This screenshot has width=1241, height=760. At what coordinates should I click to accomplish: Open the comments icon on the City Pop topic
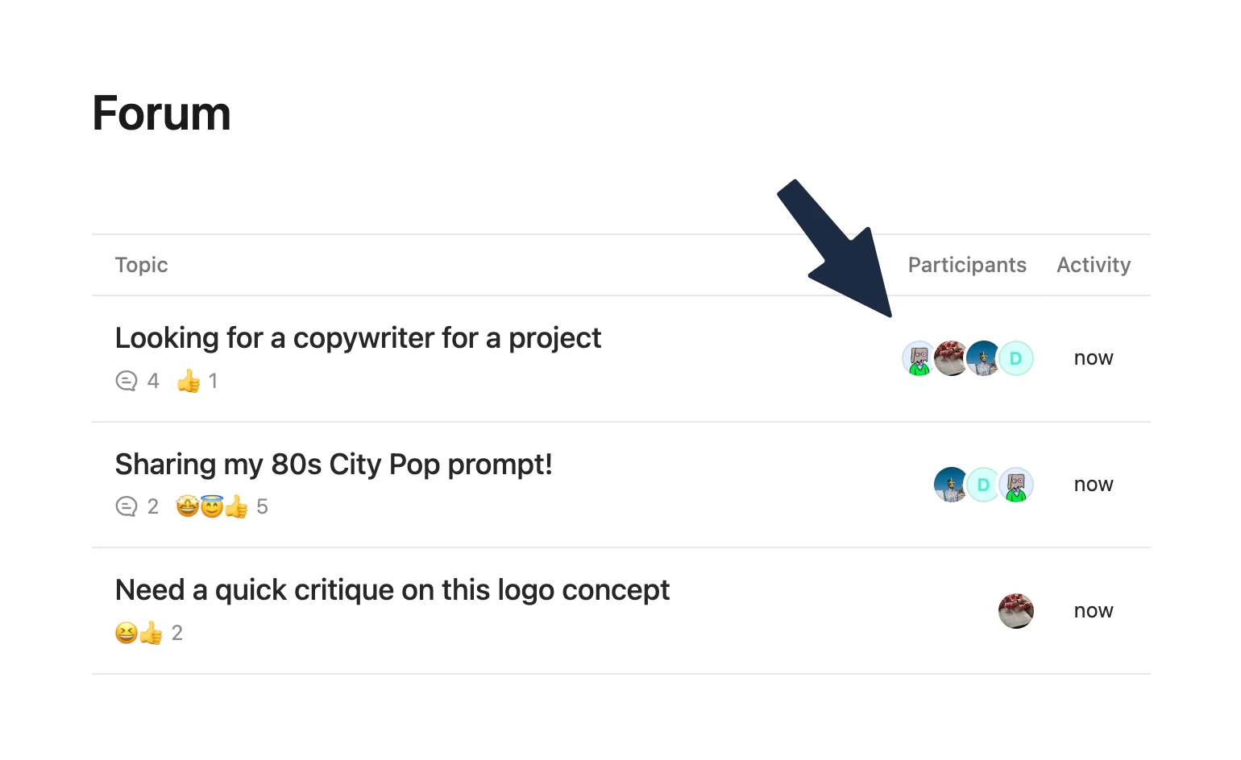click(x=127, y=506)
